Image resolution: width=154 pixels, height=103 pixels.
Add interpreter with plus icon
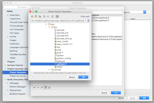click(34, 88)
